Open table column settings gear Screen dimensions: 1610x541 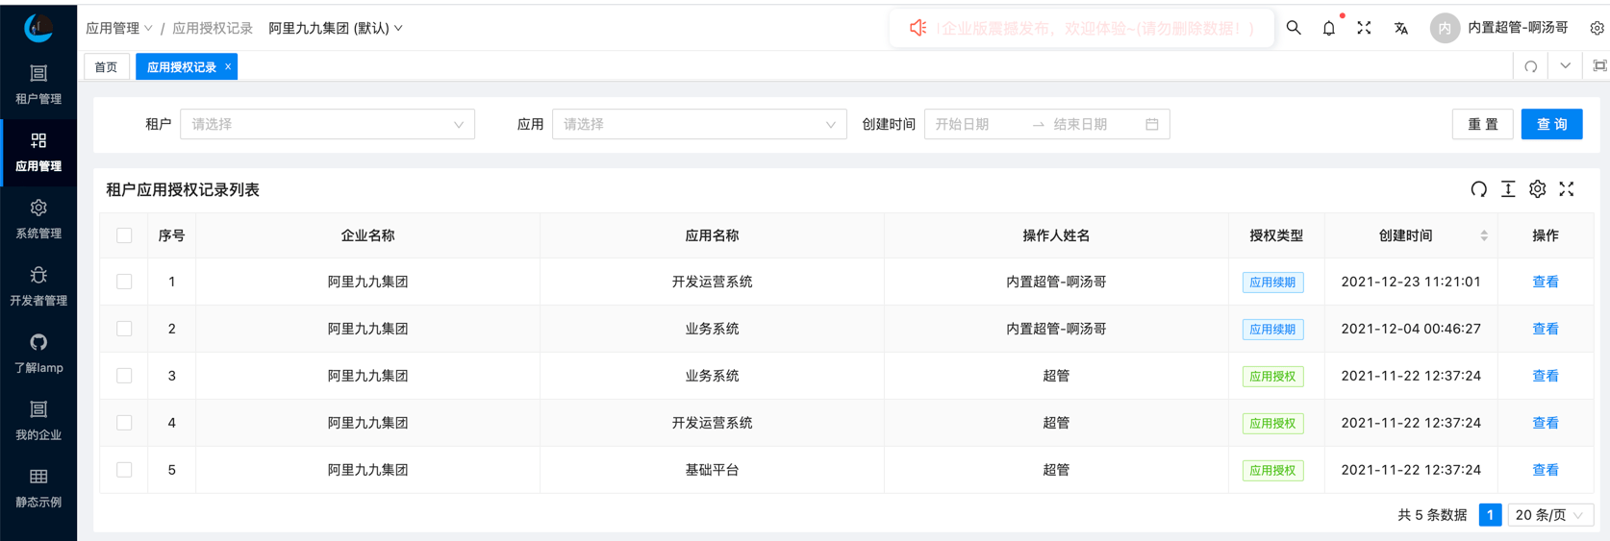(1537, 189)
